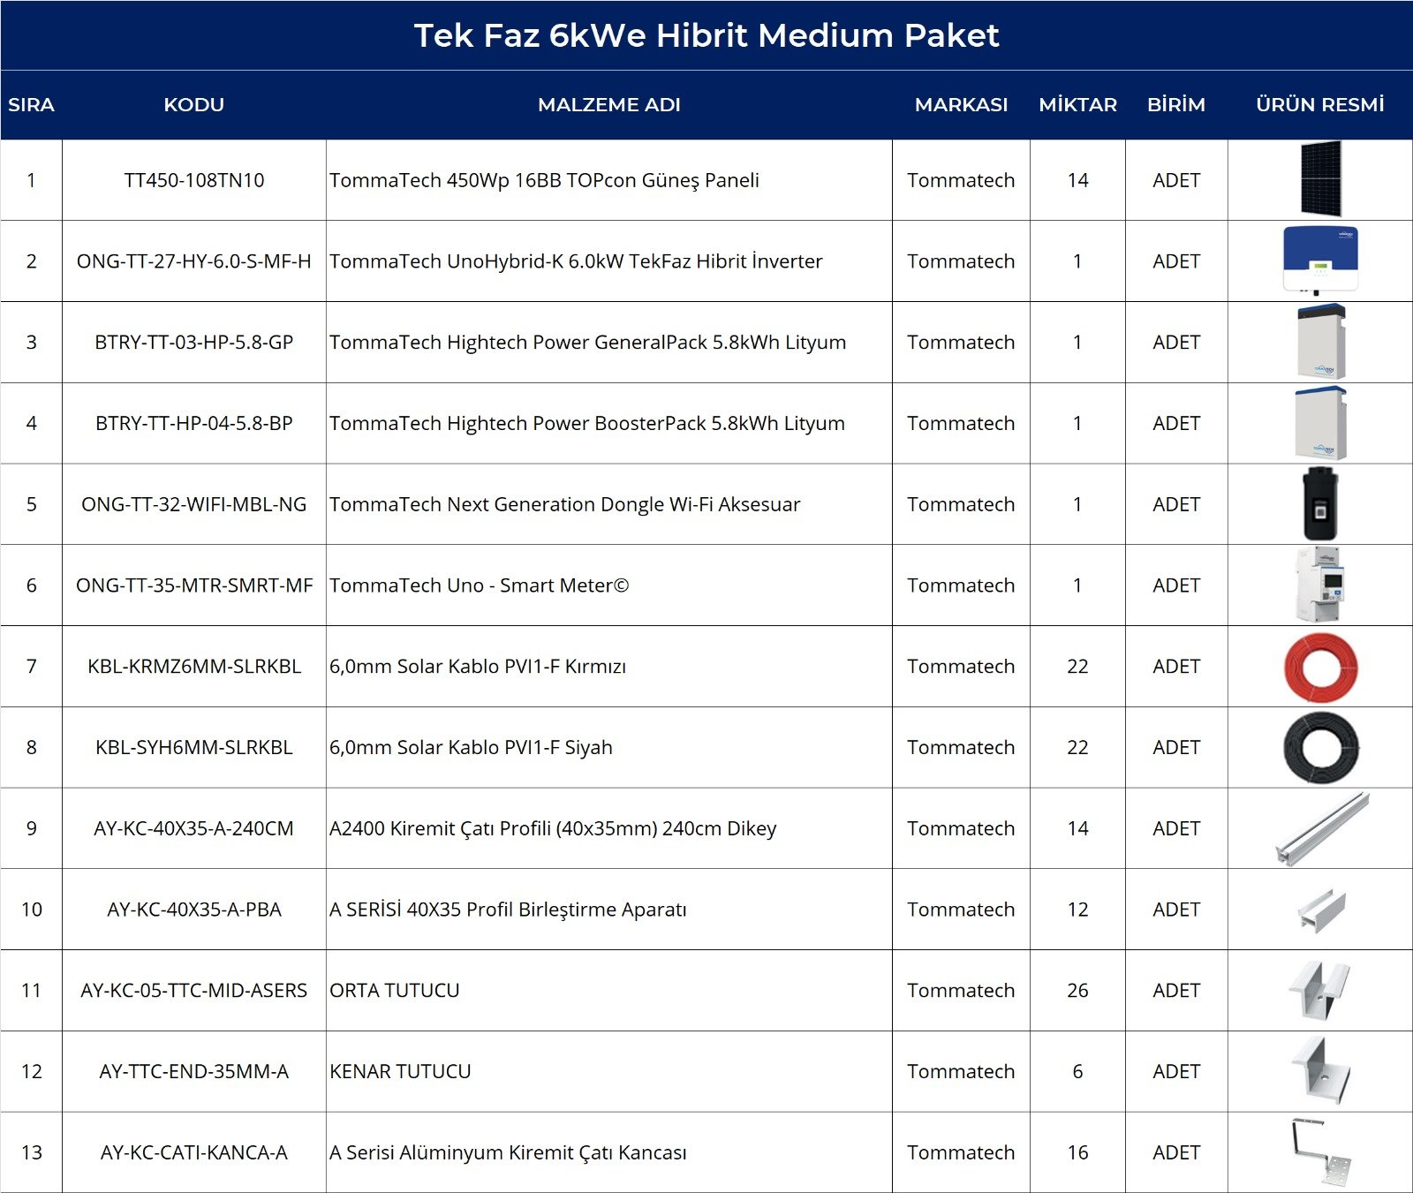
Task: Click the SIRA column header
Action: (x=31, y=104)
